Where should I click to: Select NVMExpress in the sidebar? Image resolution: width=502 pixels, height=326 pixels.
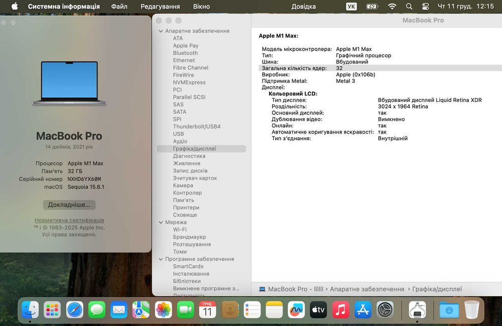click(189, 82)
